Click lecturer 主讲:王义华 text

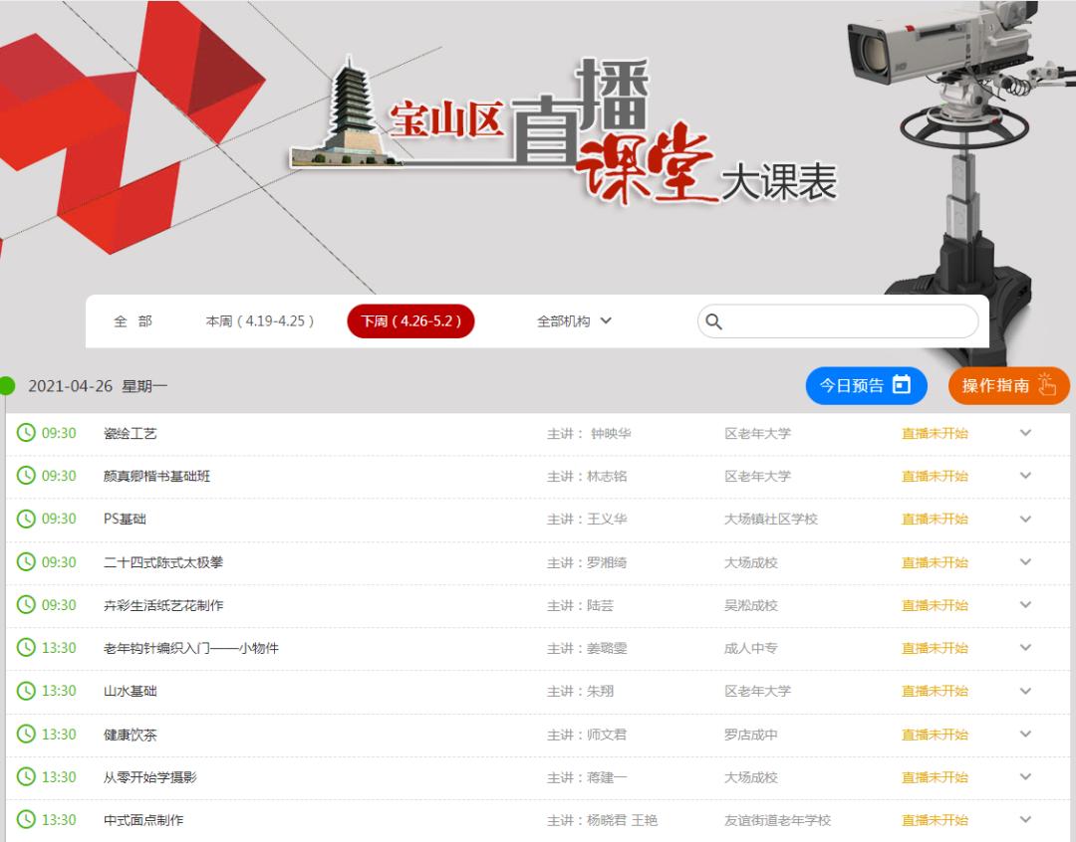[587, 520]
